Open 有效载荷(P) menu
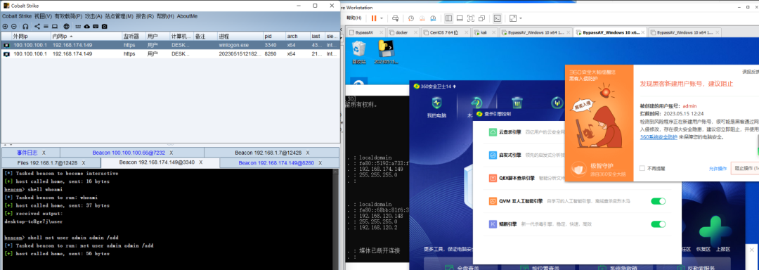 (x=68, y=16)
